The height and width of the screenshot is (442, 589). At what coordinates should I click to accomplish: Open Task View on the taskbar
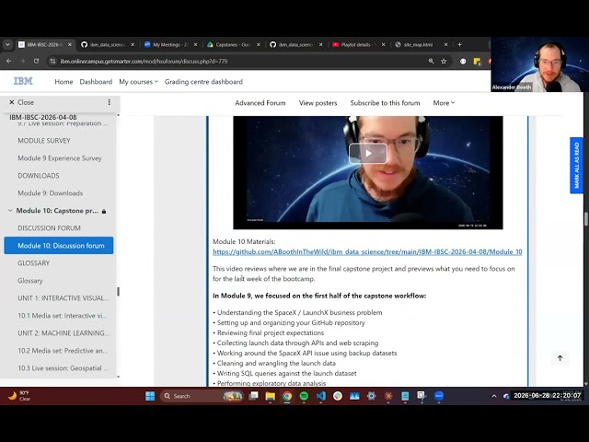click(254, 396)
